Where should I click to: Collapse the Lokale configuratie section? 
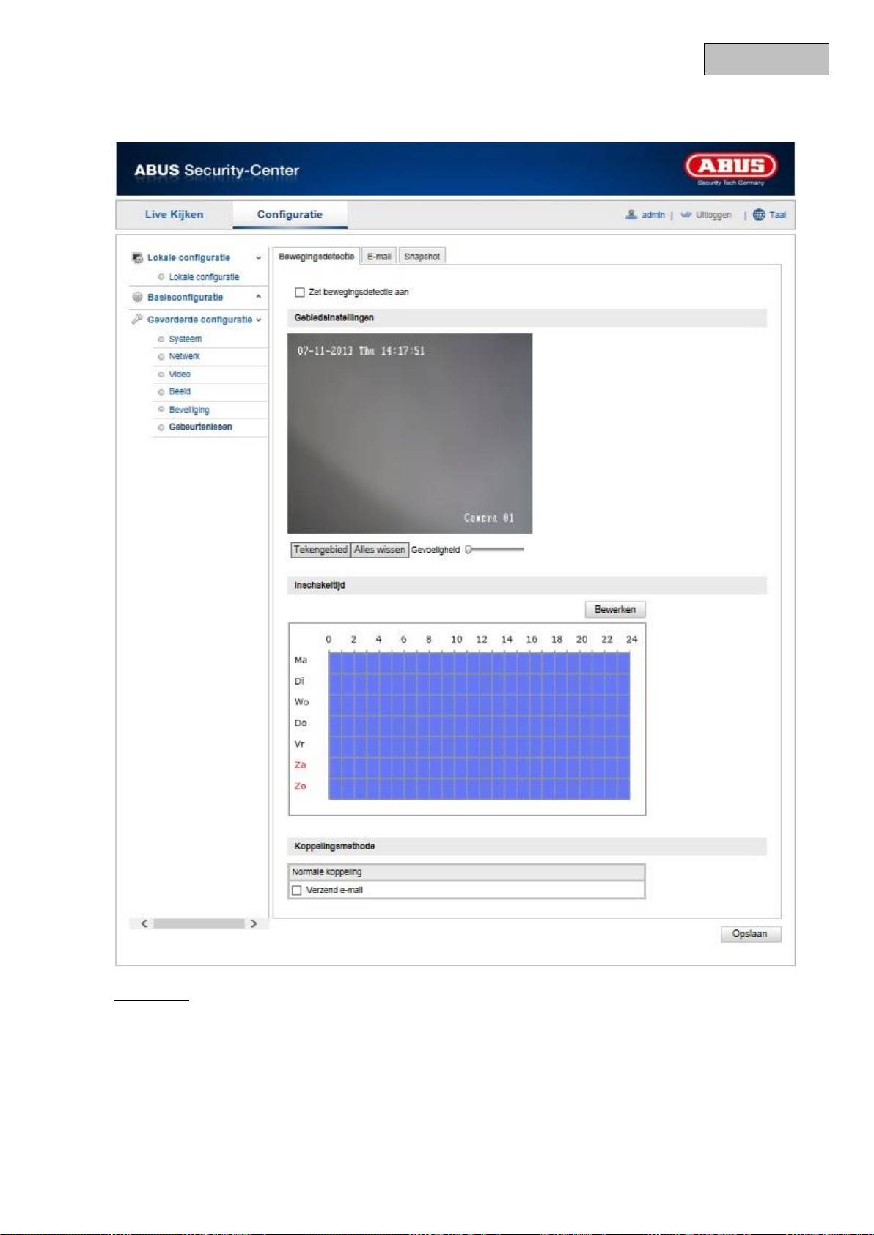(258, 258)
